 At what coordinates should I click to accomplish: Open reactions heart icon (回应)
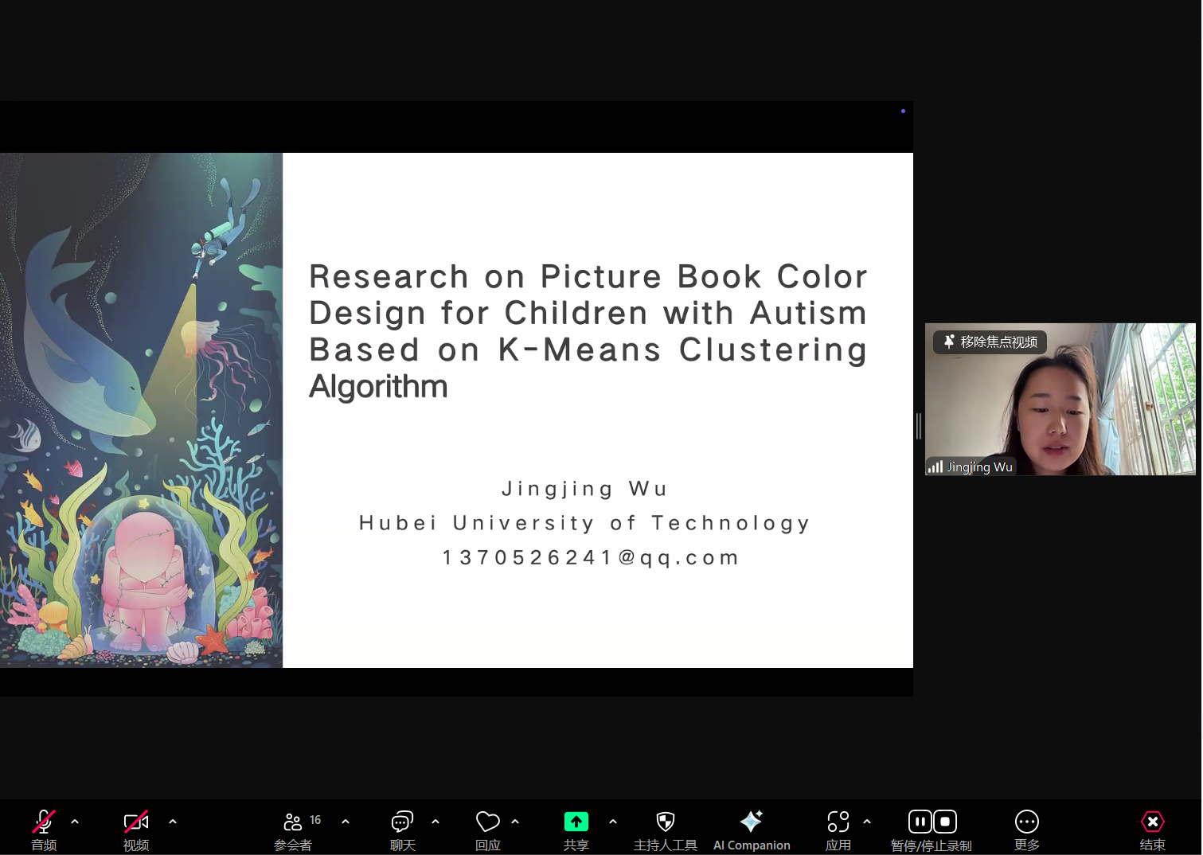[x=487, y=821]
